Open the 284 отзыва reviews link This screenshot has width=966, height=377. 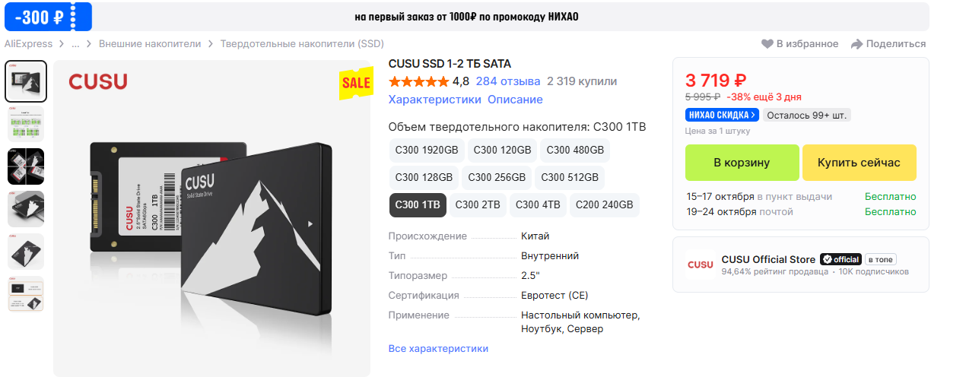tap(508, 81)
